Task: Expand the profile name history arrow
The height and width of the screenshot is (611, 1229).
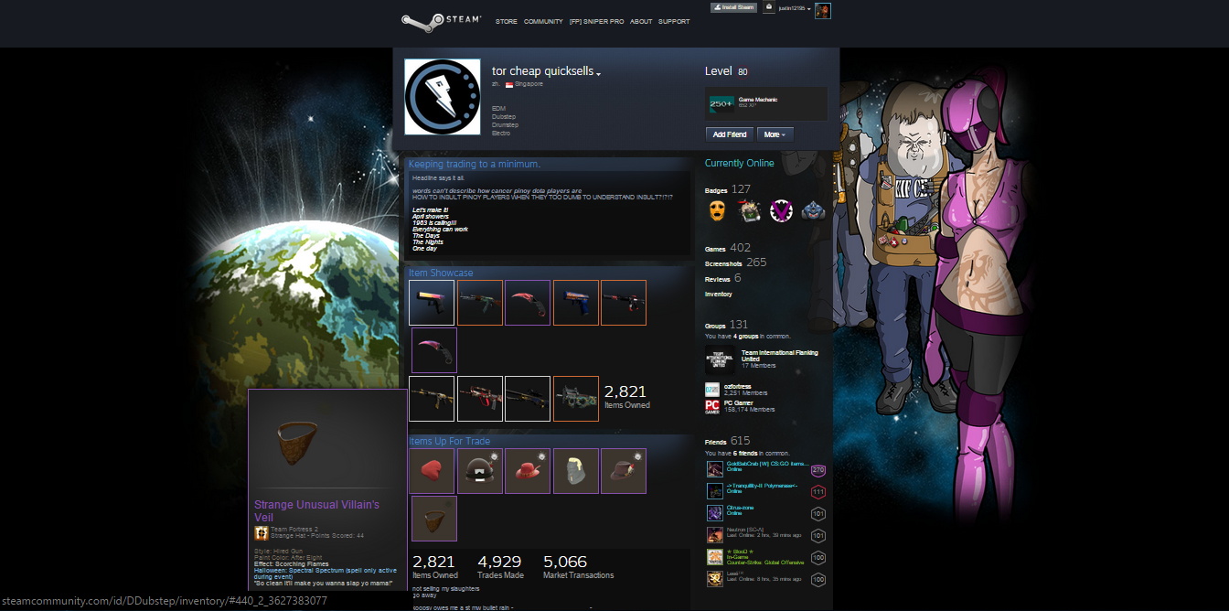Action: coord(599,73)
